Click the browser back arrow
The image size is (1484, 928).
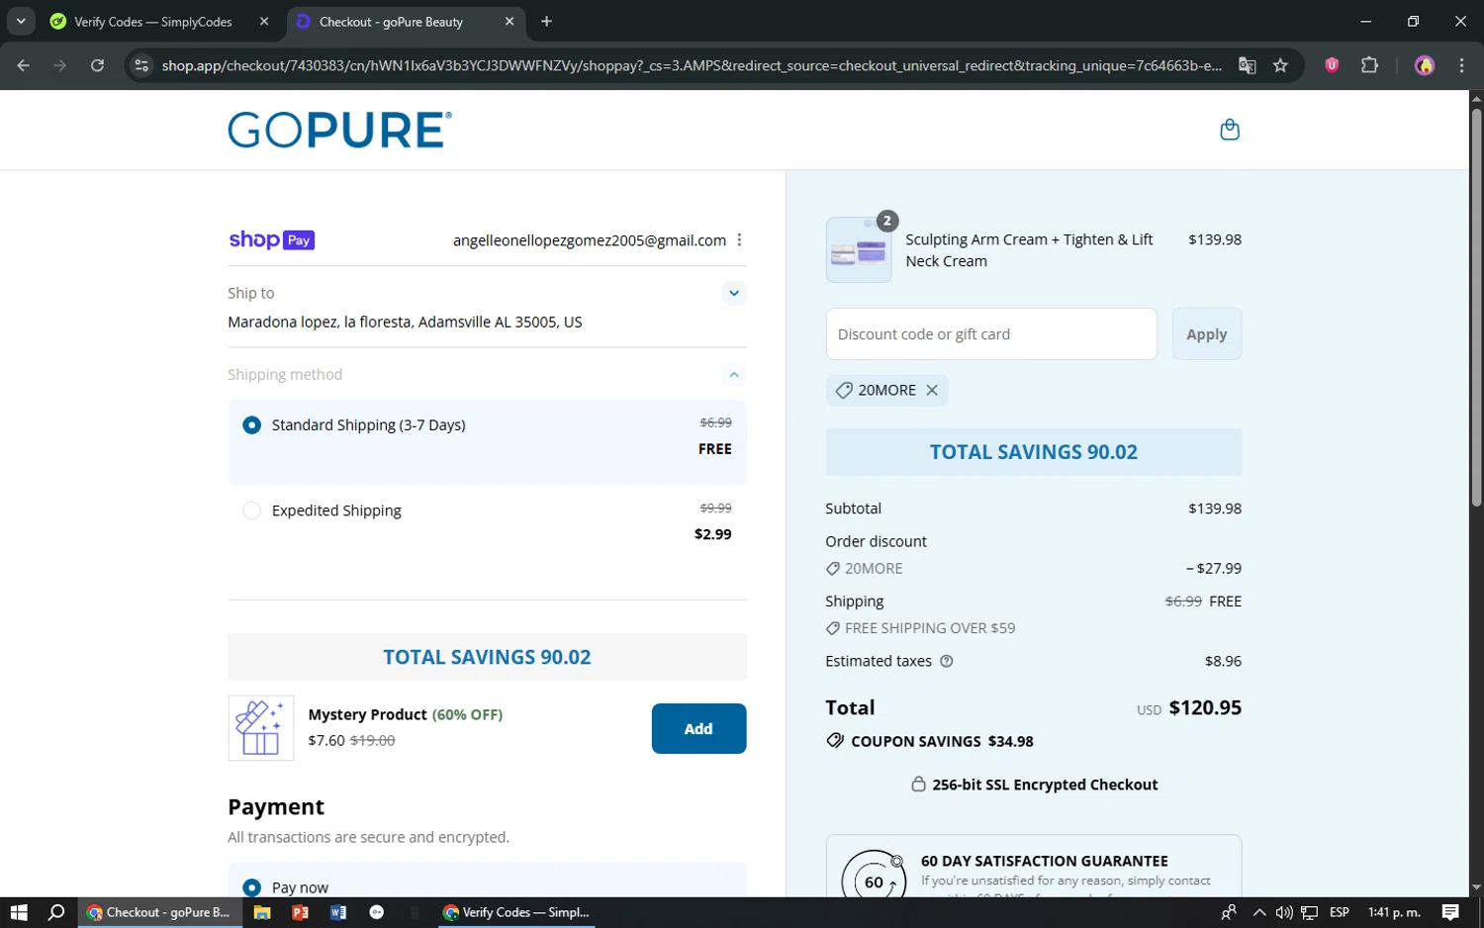pyautogui.click(x=23, y=65)
